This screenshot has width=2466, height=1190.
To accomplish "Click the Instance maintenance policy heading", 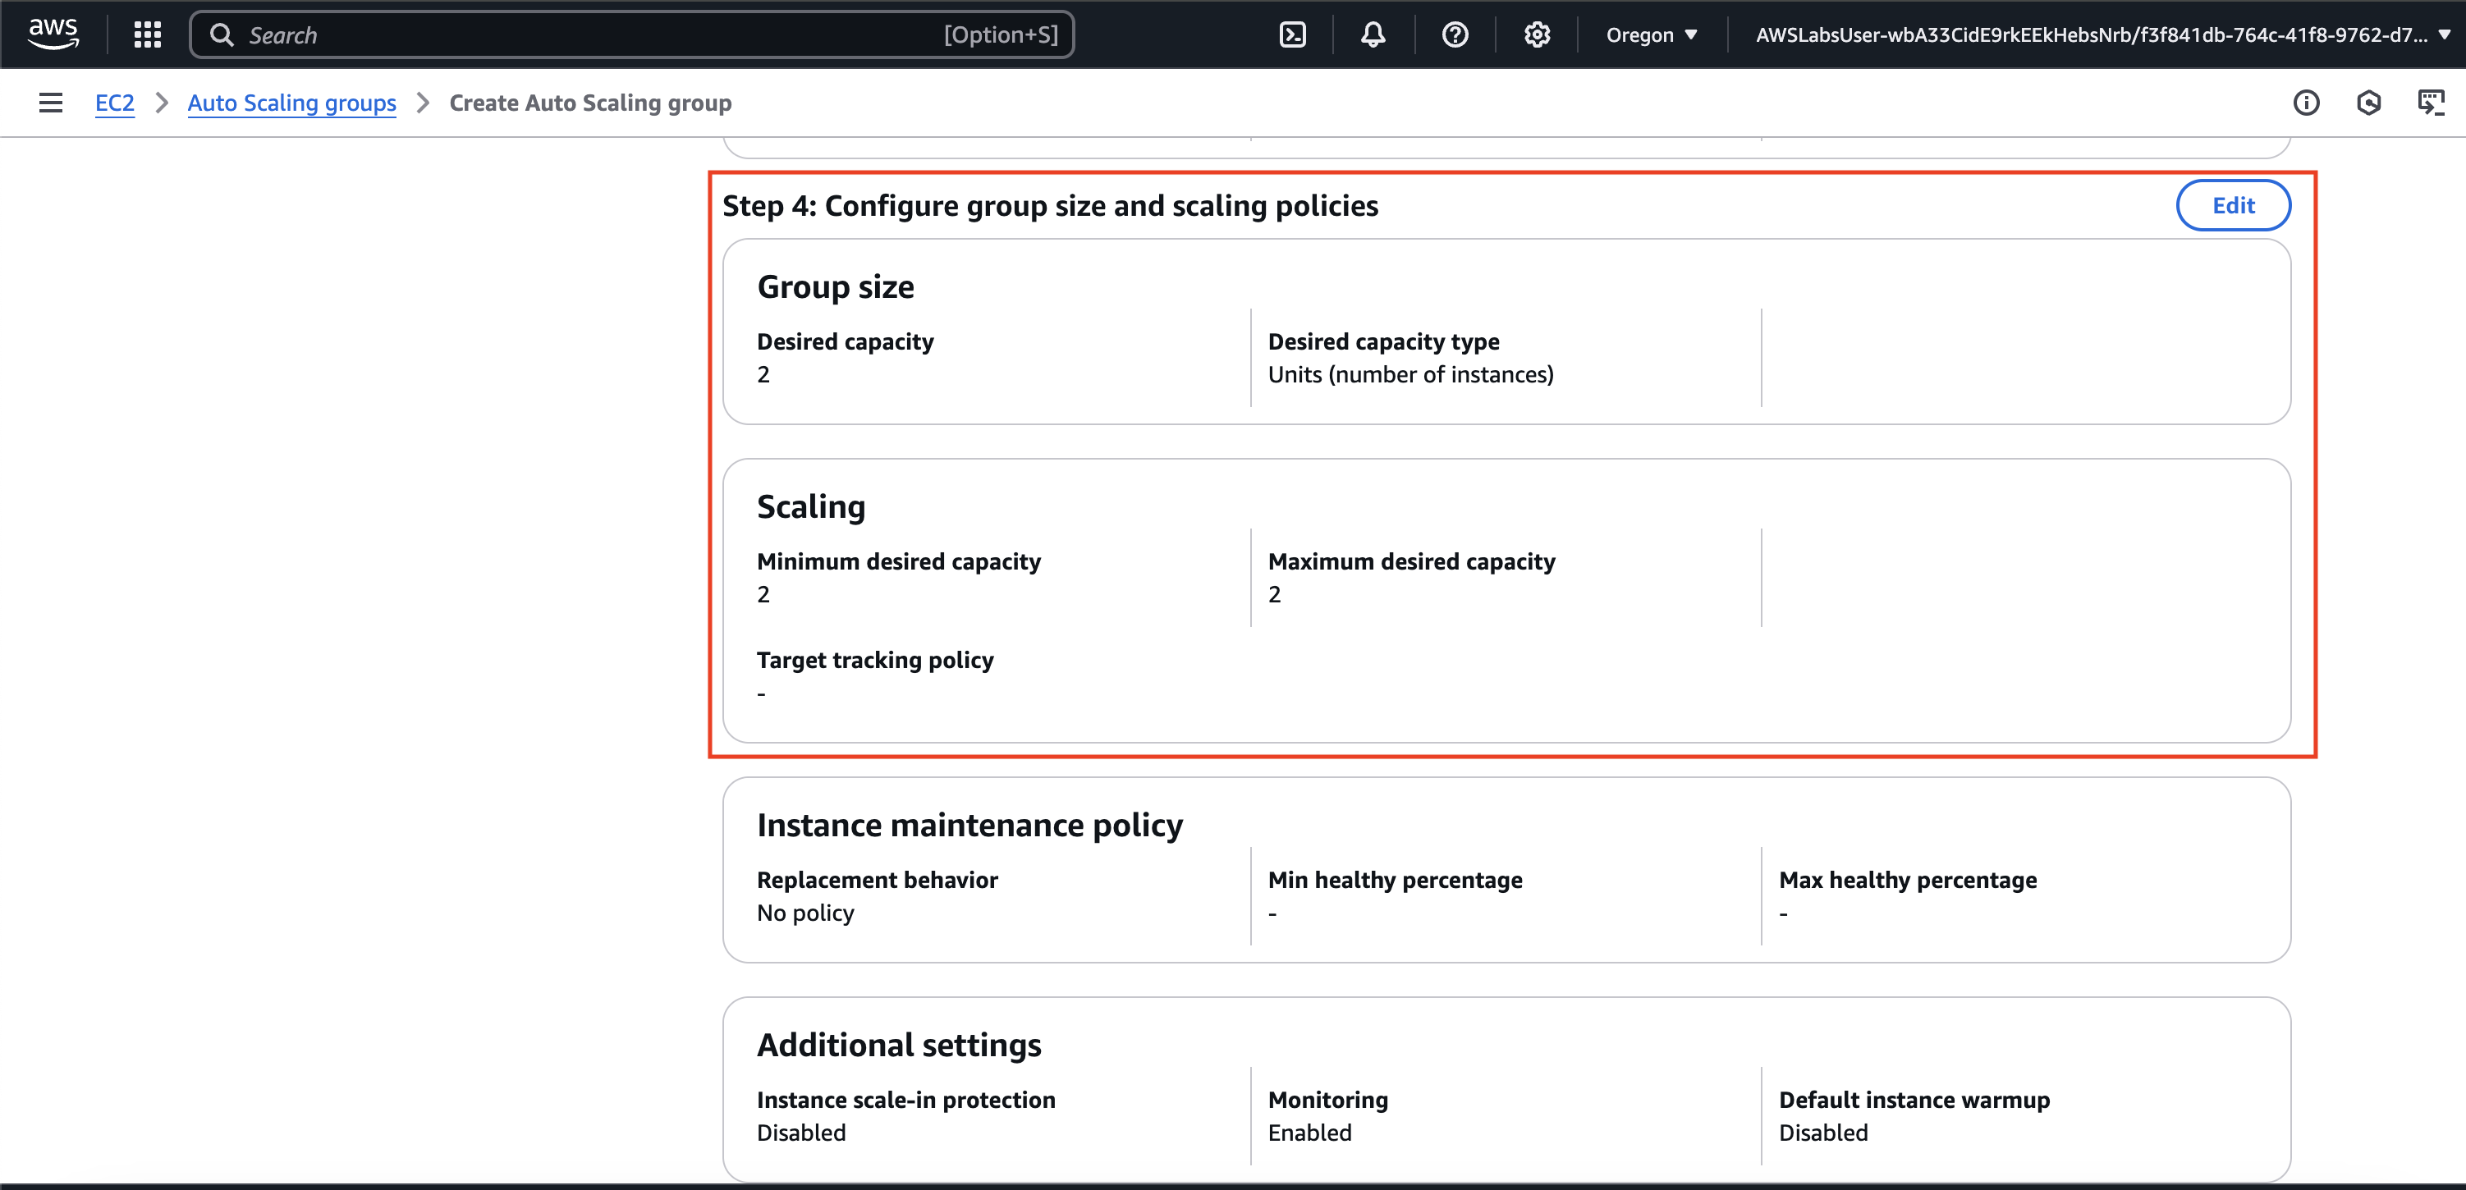I will [x=969, y=824].
